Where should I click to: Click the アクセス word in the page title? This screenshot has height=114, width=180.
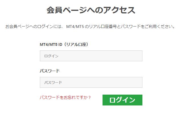coord(119,10)
